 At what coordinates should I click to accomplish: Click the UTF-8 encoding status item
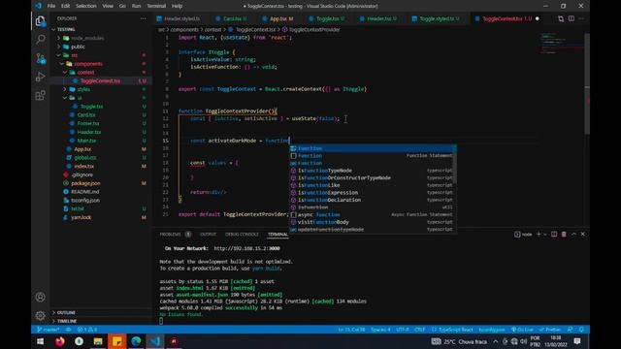point(403,330)
